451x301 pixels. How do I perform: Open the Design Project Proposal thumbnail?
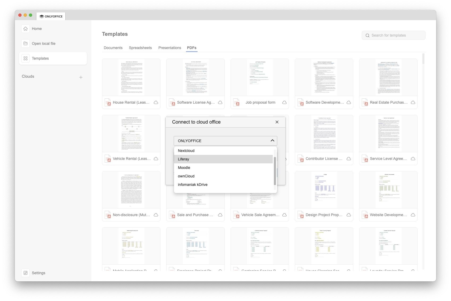click(x=324, y=190)
